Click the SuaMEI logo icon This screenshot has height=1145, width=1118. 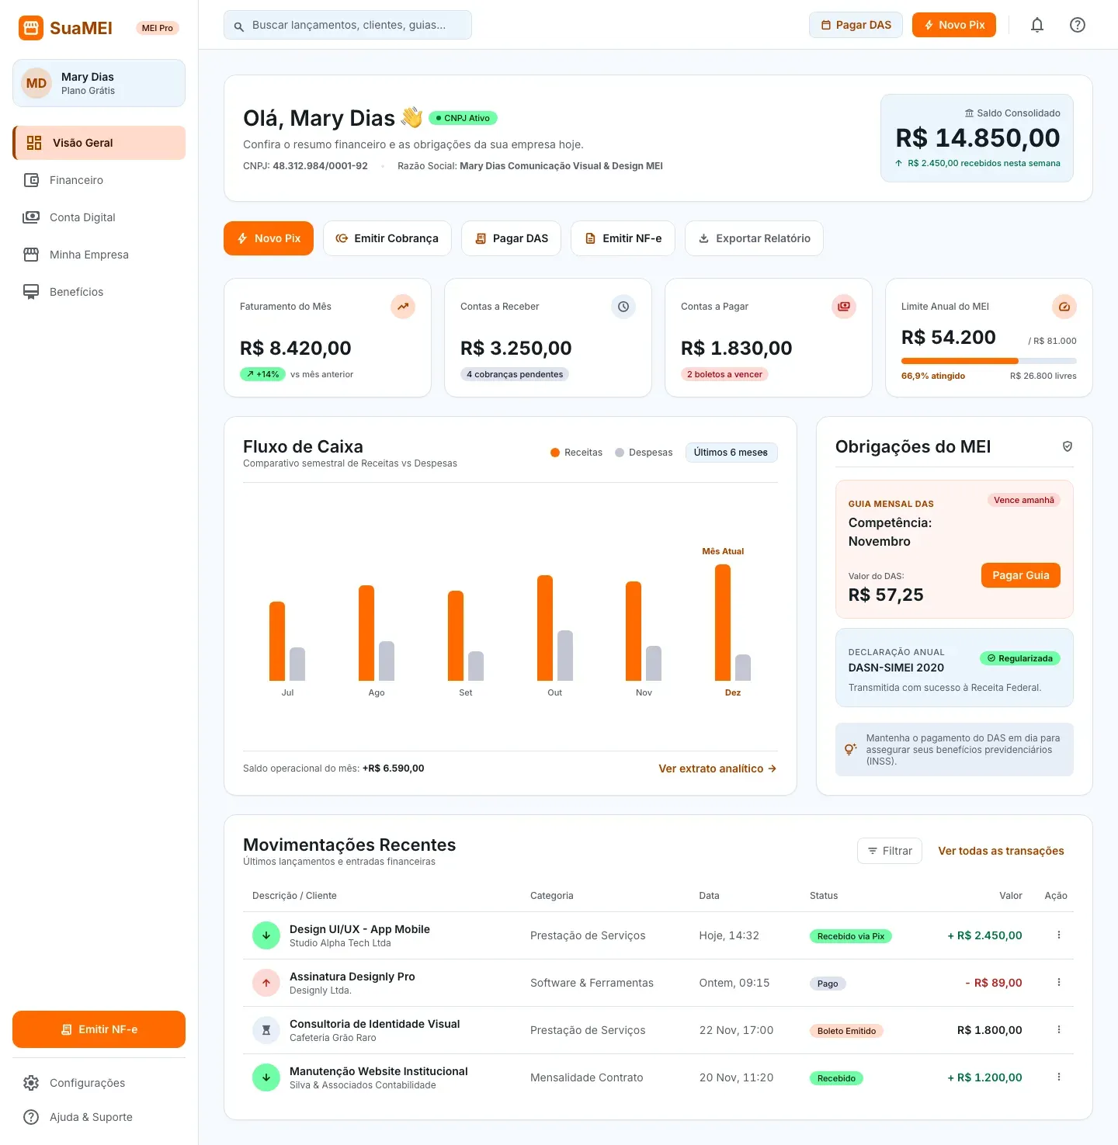31,28
